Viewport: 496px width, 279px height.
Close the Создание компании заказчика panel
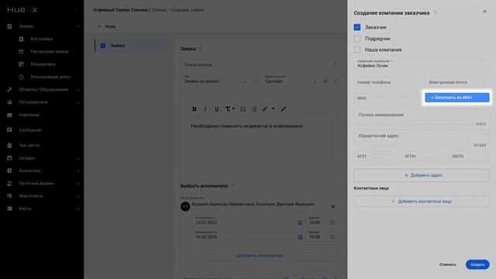484,12
